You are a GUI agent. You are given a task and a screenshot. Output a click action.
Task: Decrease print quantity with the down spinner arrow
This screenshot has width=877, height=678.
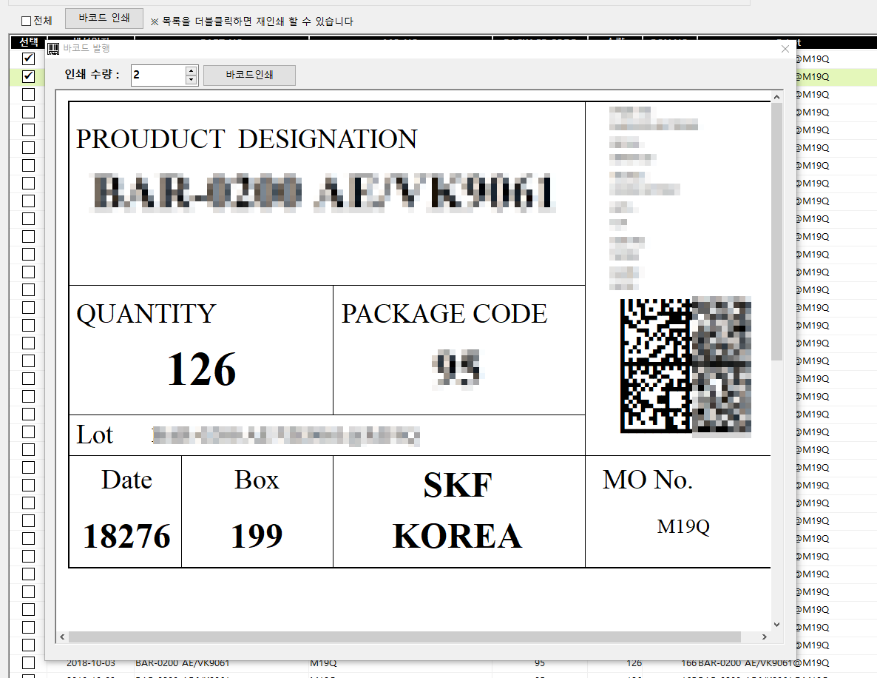coord(192,80)
